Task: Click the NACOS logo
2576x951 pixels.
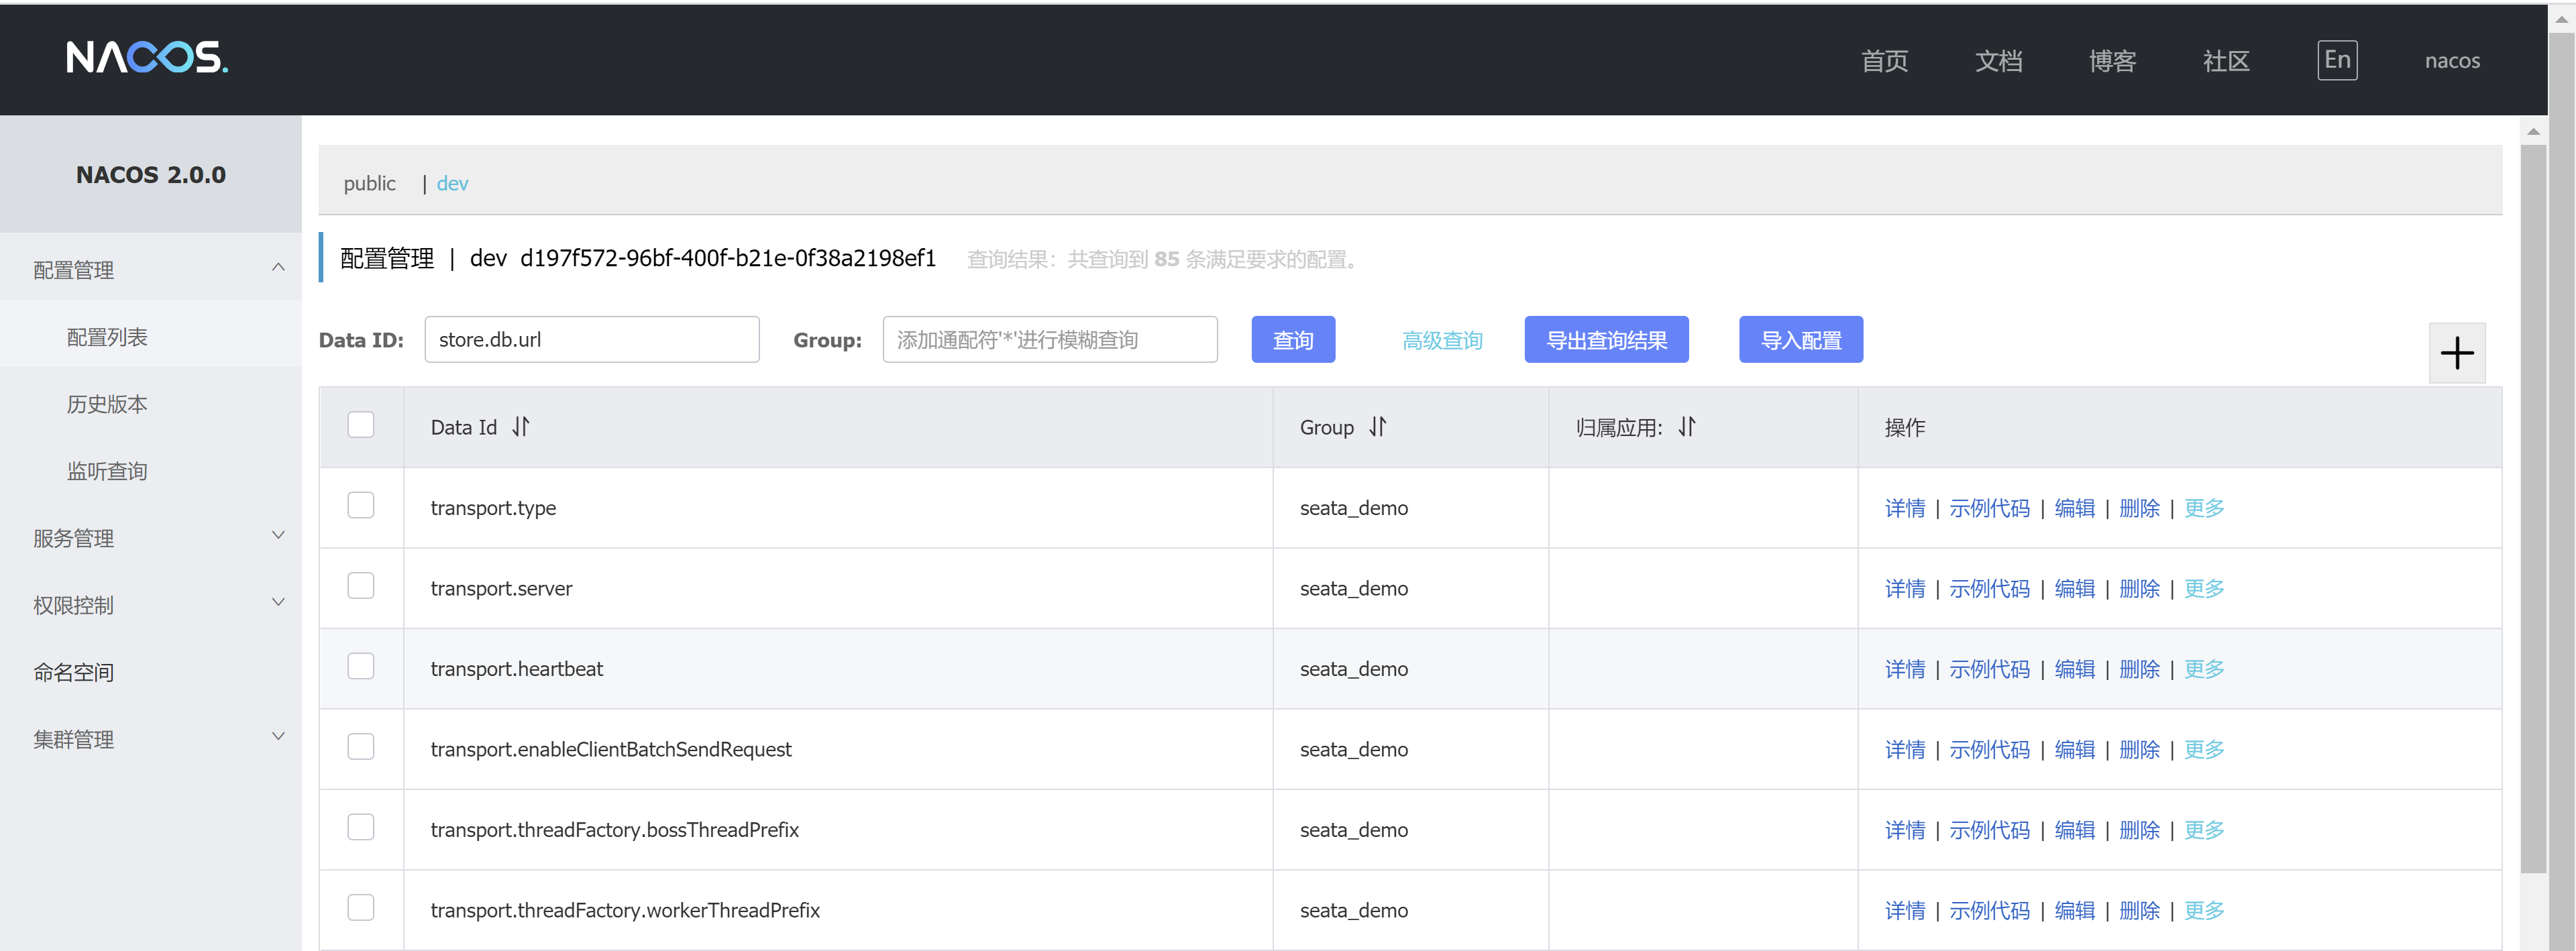Action: click(x=147, y=58)
